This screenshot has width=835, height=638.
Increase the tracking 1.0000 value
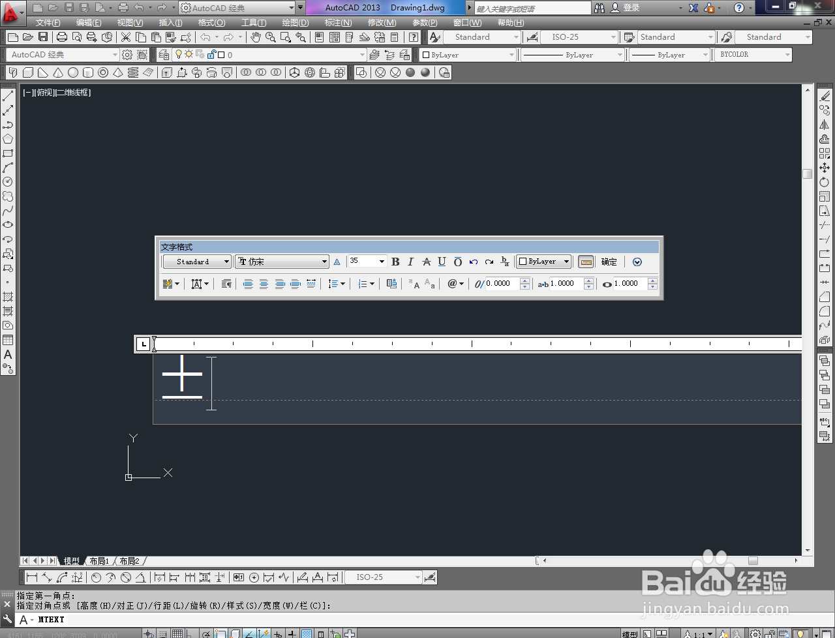click(589, 281)
